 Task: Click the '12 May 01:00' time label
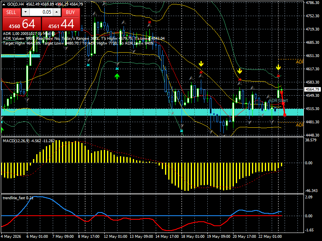[x=116, y=236]
